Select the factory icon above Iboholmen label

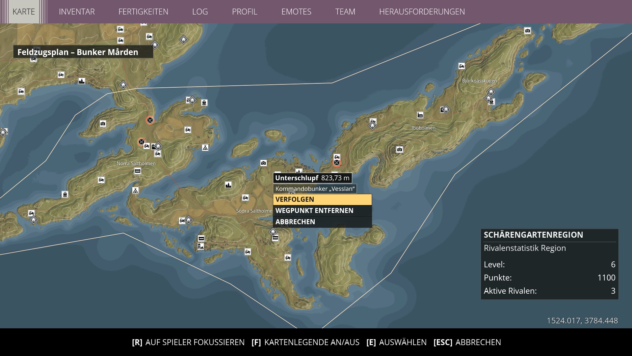coord(420,115)
